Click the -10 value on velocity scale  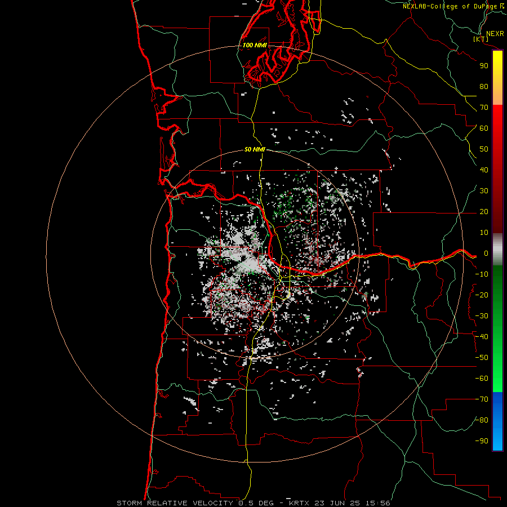482,274
